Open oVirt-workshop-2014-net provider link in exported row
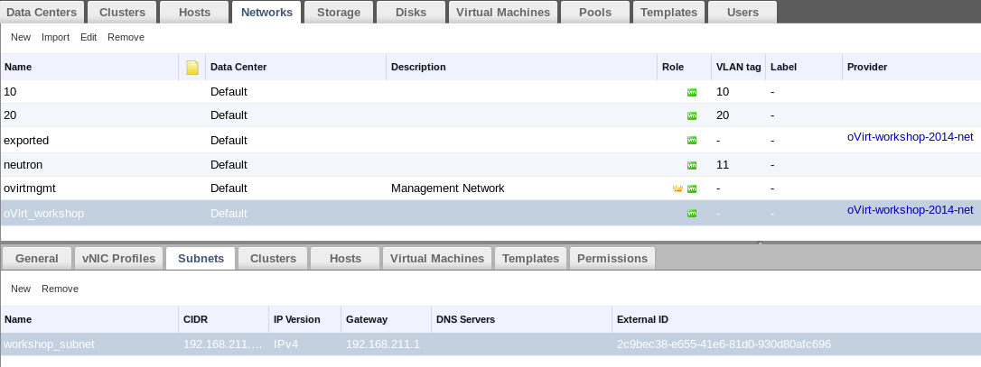The height and width of the screenshot is (367, 981). coord(910,137)
